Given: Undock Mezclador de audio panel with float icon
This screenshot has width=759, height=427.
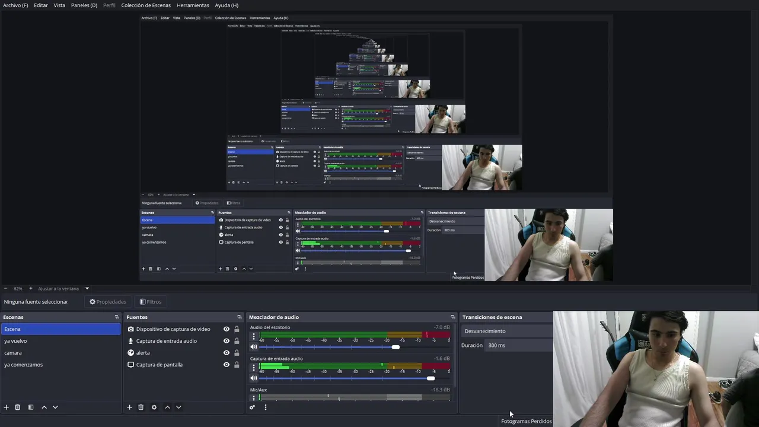Looking at the screenshot, I should [453, 317].
